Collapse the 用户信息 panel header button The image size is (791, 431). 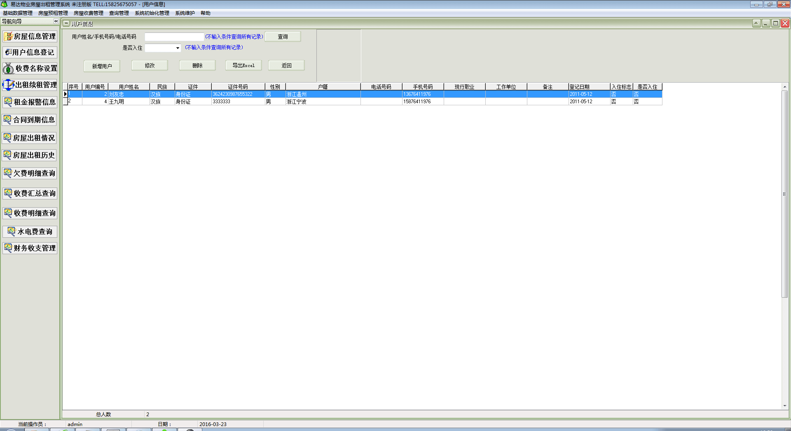[66, 24]
